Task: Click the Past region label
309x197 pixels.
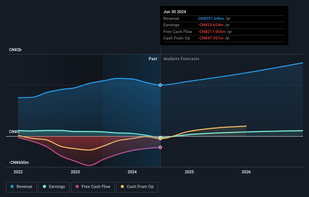Action: point(153,59)
